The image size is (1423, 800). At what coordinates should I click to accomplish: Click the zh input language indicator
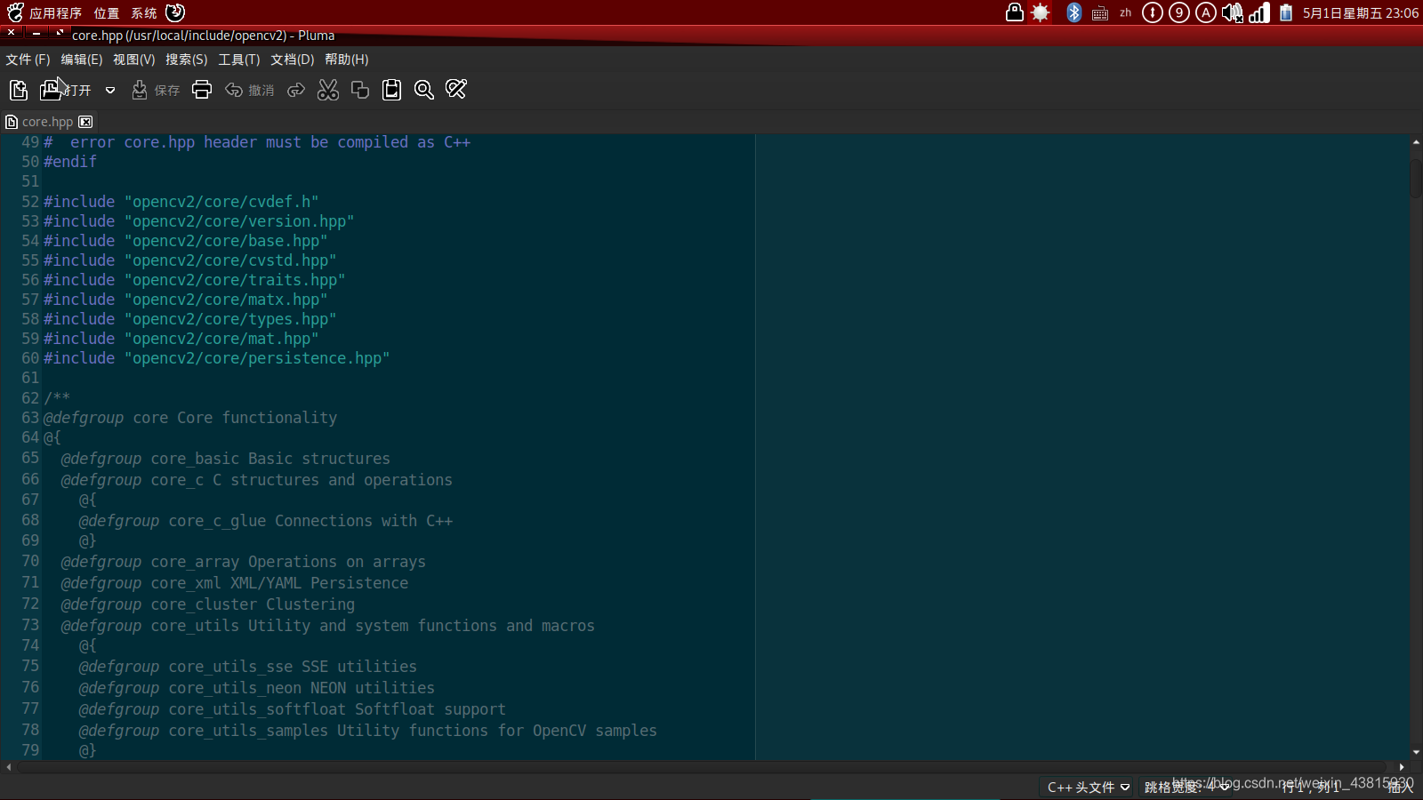(x=1126, y=12)
